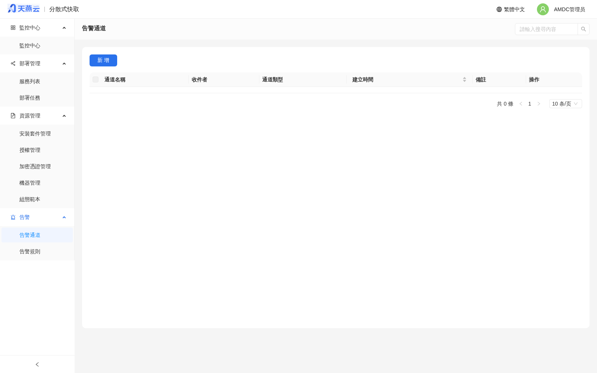Click the 天燕云 logo
Viewport: 597px width, 373px height.
tap(24, 9)
